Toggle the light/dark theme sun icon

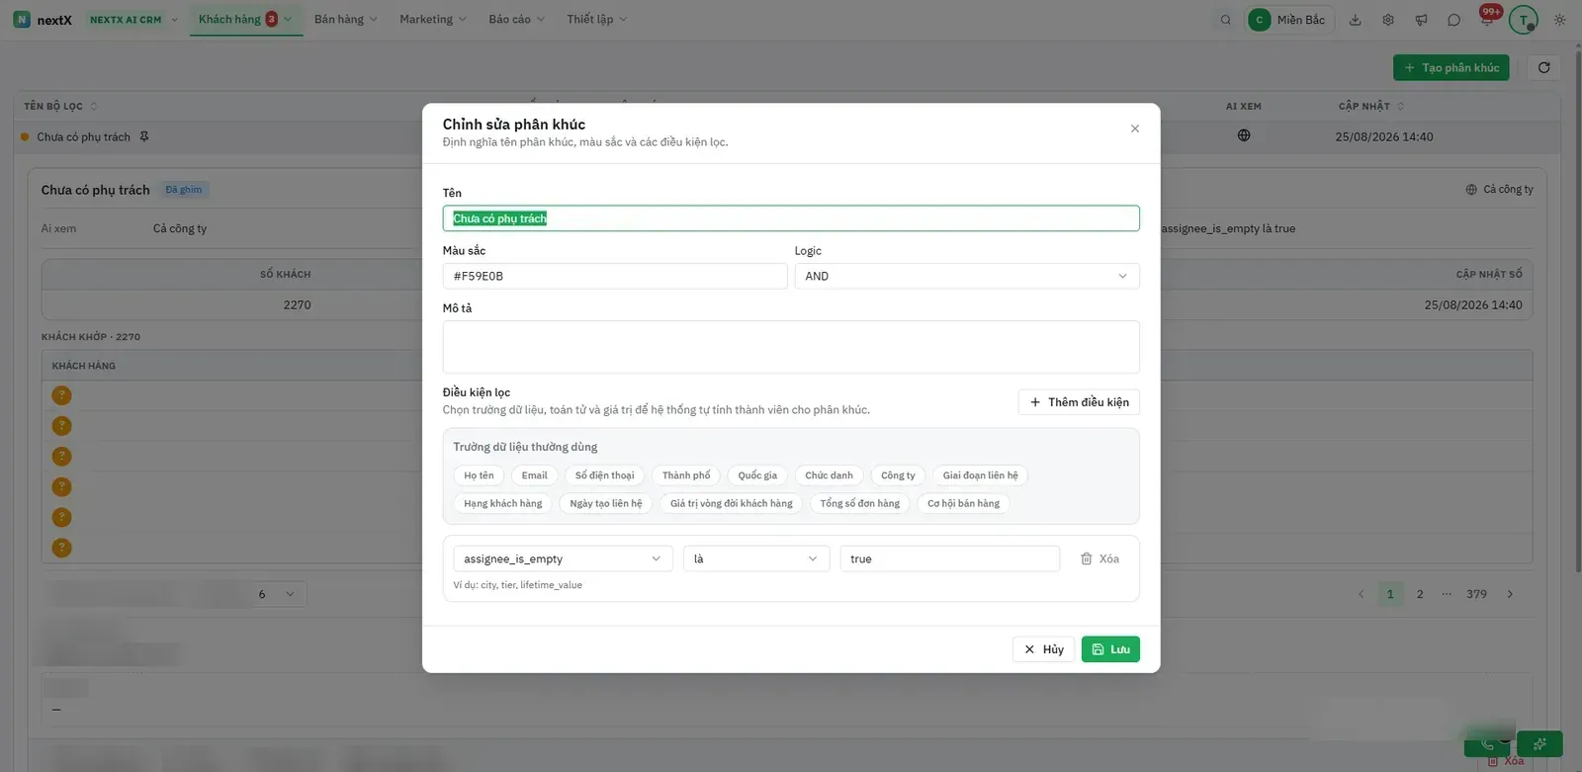1559,20
